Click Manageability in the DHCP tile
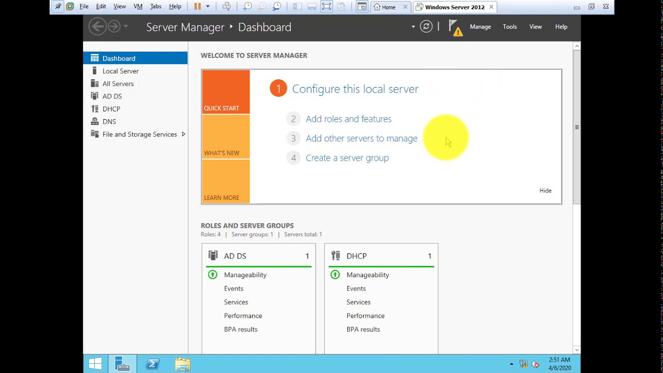Viewport: 663px width, 373px height. point(368,275)
